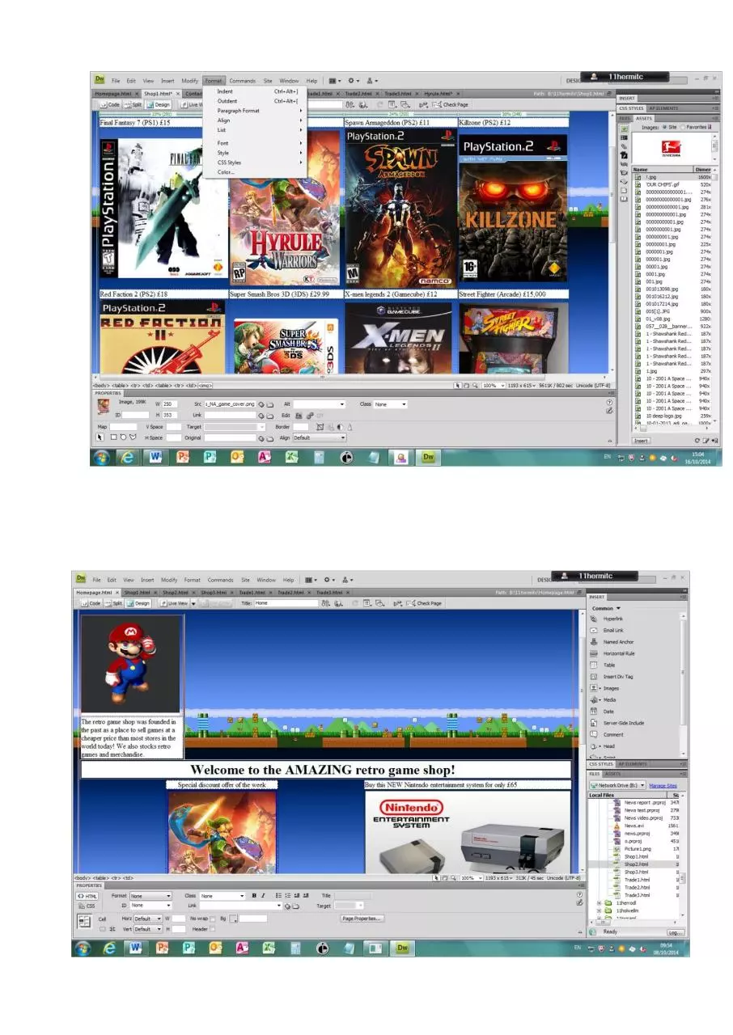Open the Network Drive (B:) site dropdown

618,785
